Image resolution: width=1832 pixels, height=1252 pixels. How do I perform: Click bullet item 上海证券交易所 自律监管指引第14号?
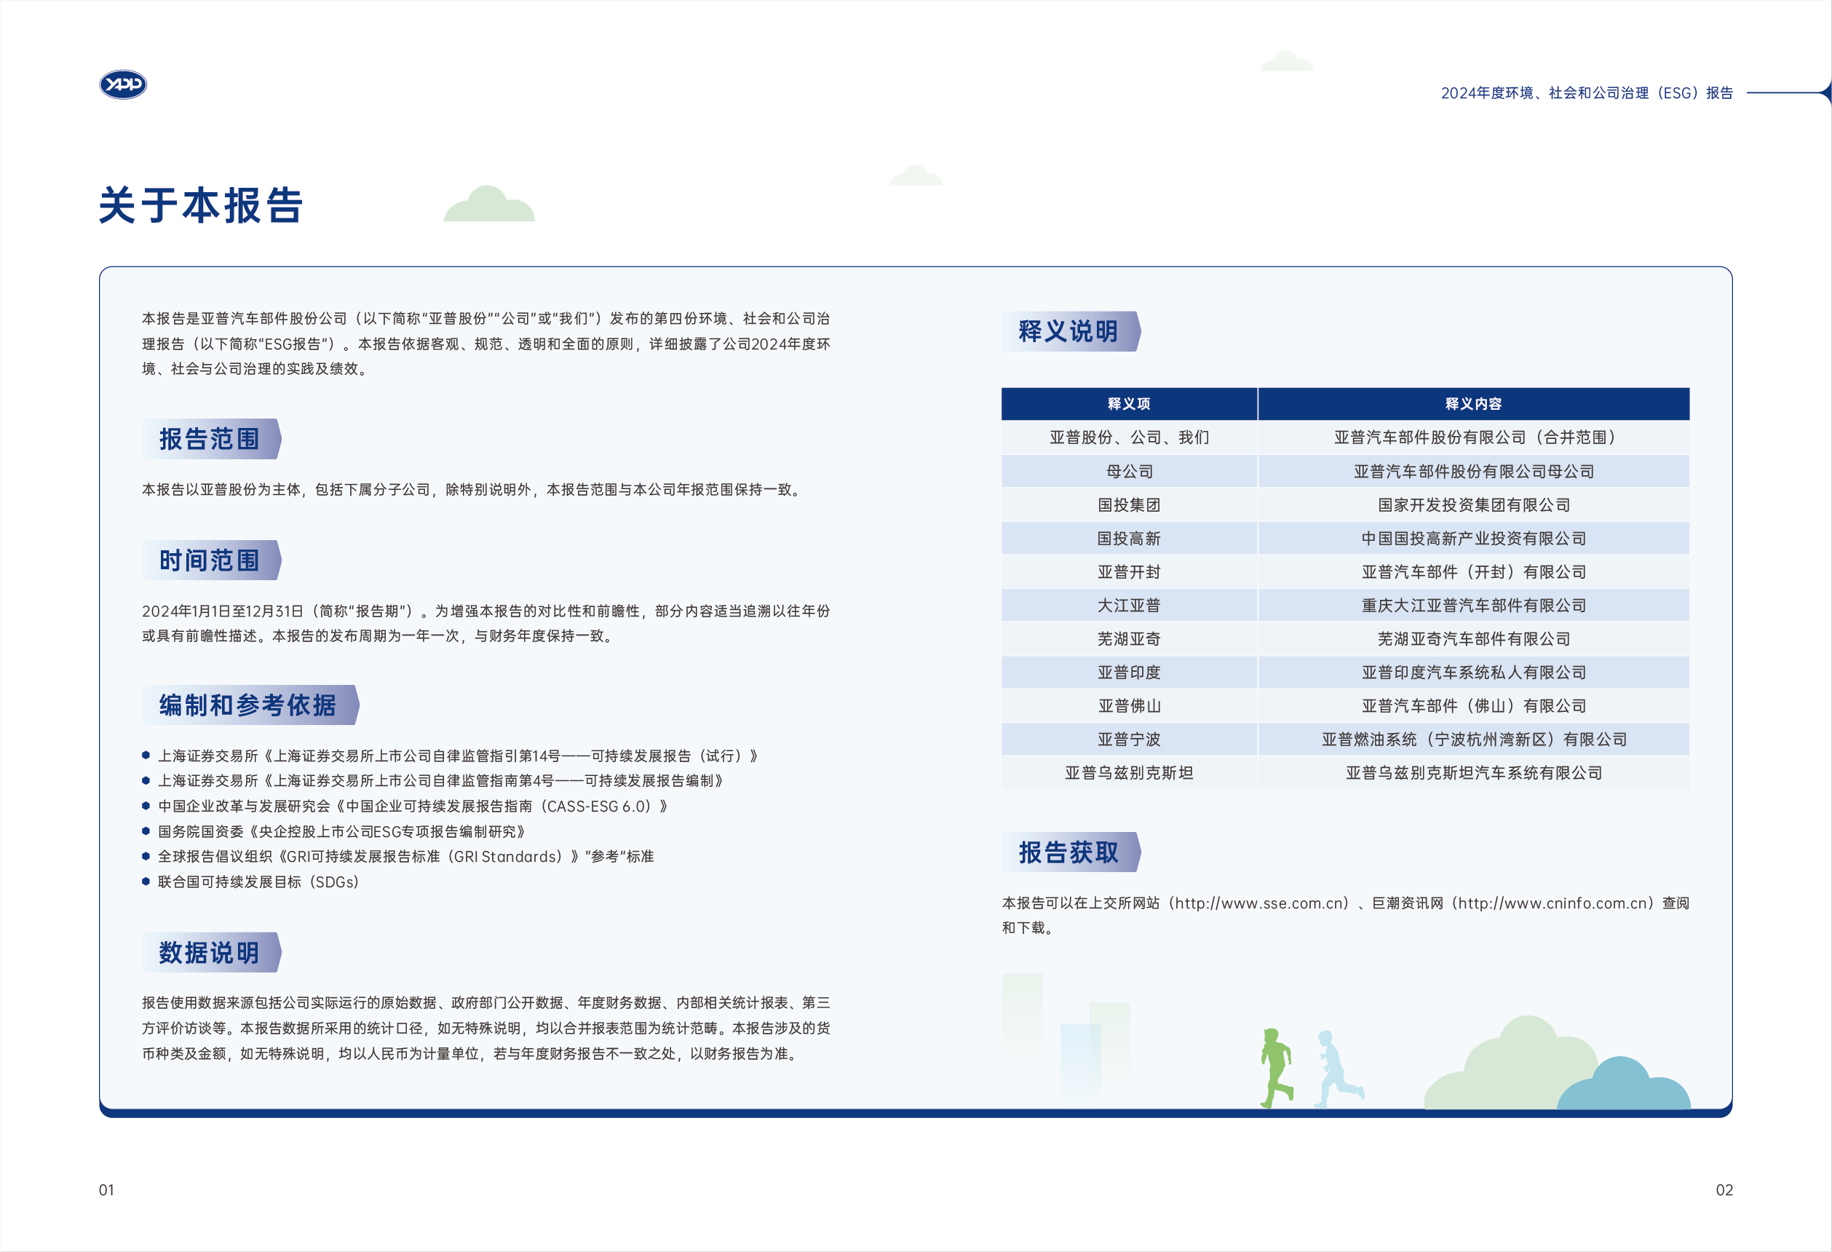click(x=450, y=756)
